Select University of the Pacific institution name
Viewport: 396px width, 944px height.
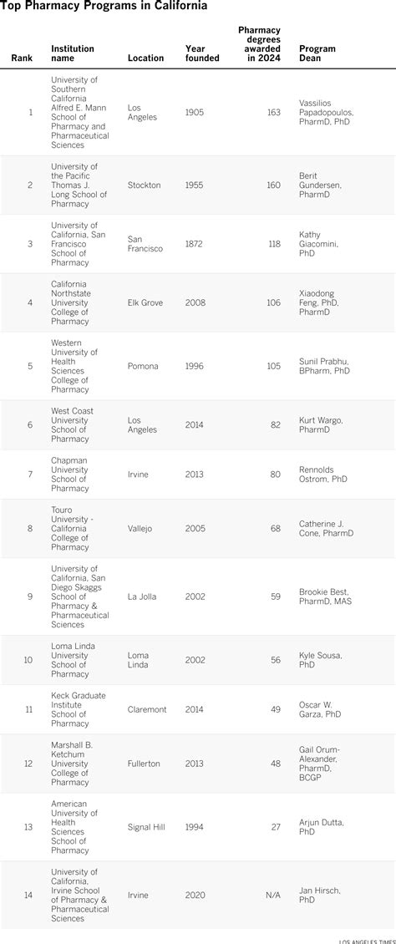79,185
